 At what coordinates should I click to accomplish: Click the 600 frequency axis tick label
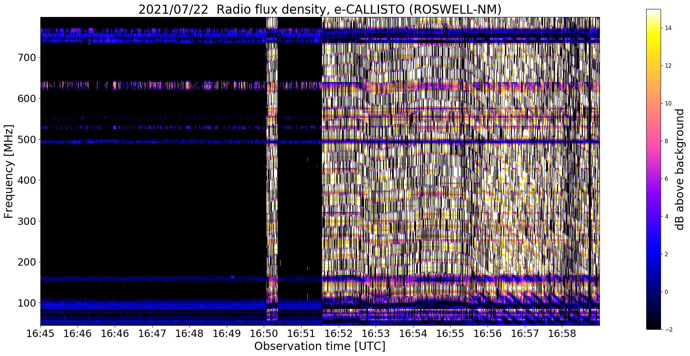tap(26, 98)
